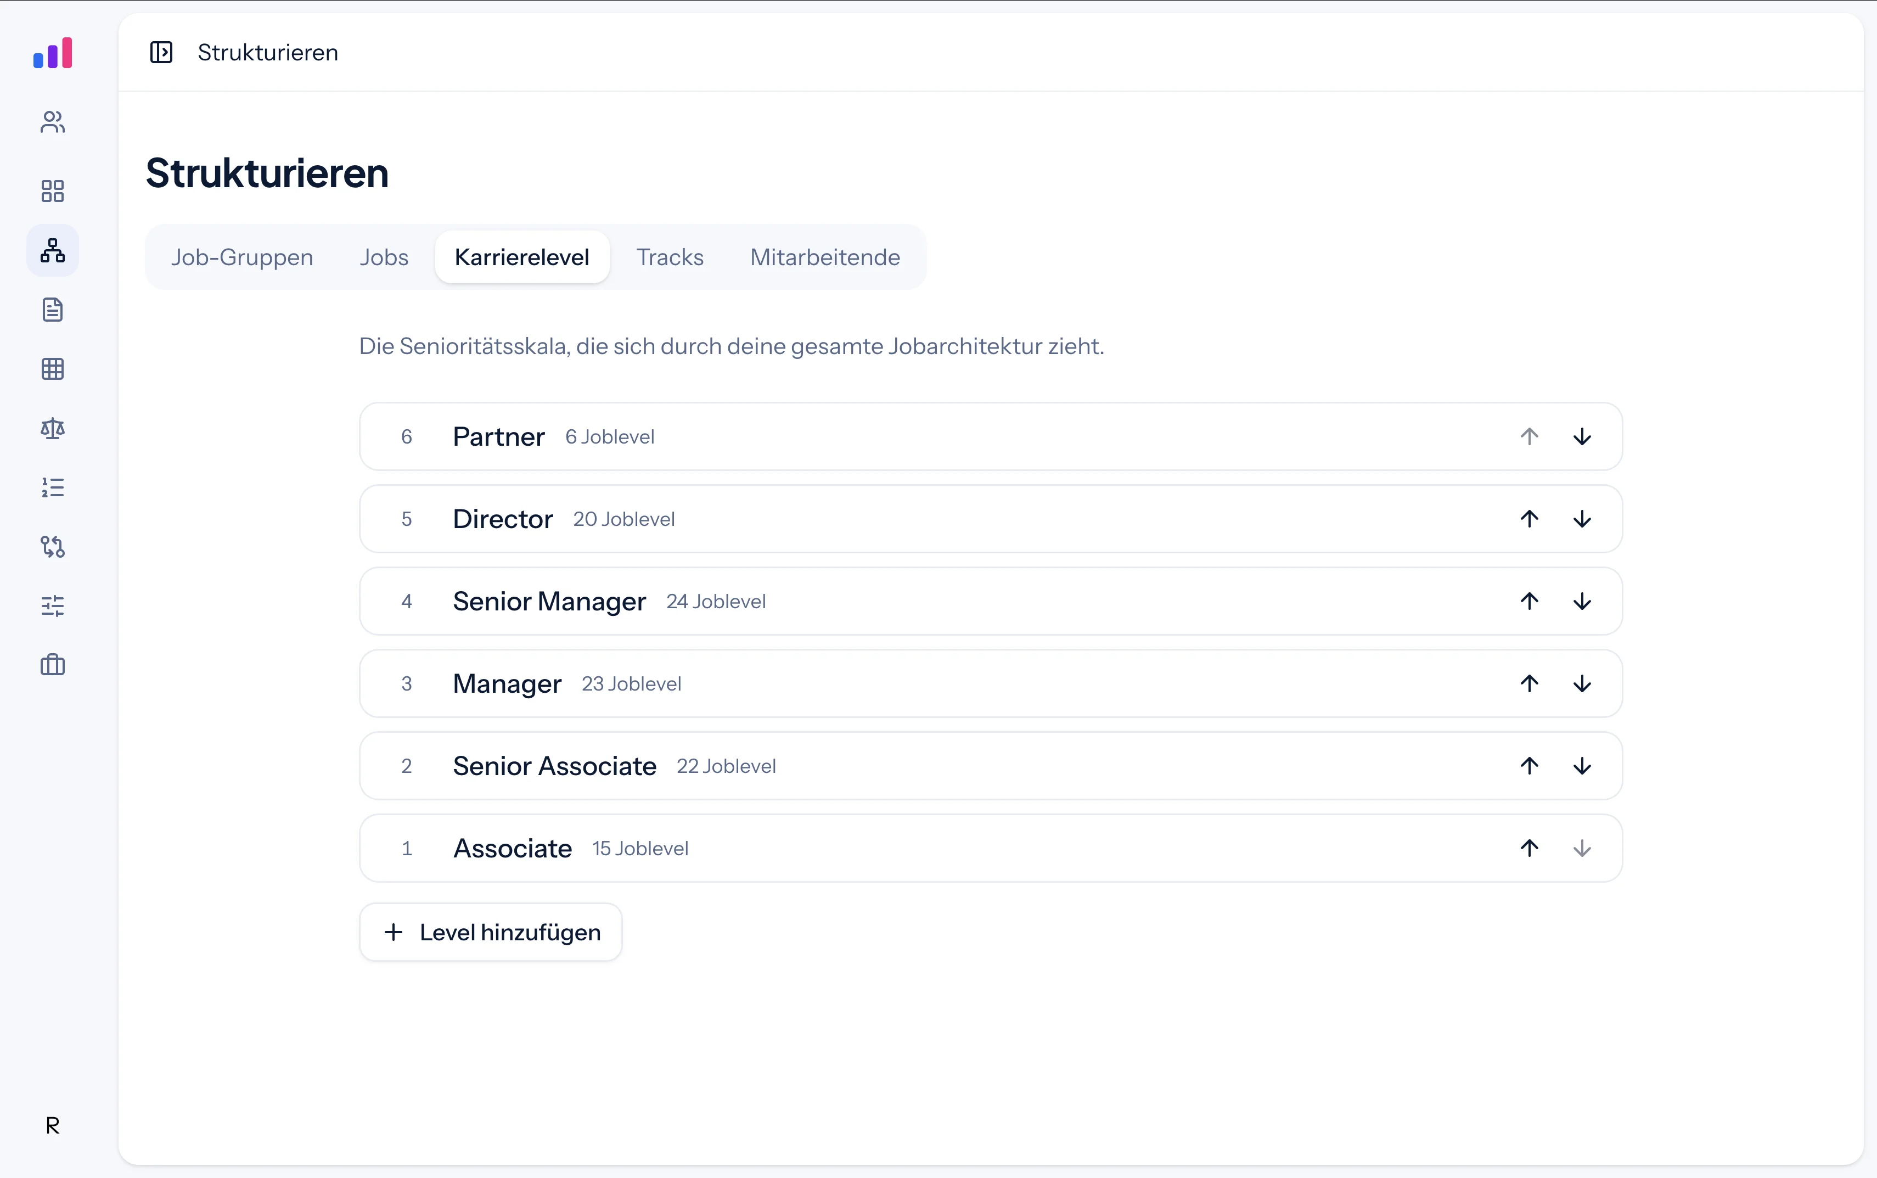Open the document icon in sidebar
The image size is (1877, 1178).
pyautogui.click(x=52, y=309)
